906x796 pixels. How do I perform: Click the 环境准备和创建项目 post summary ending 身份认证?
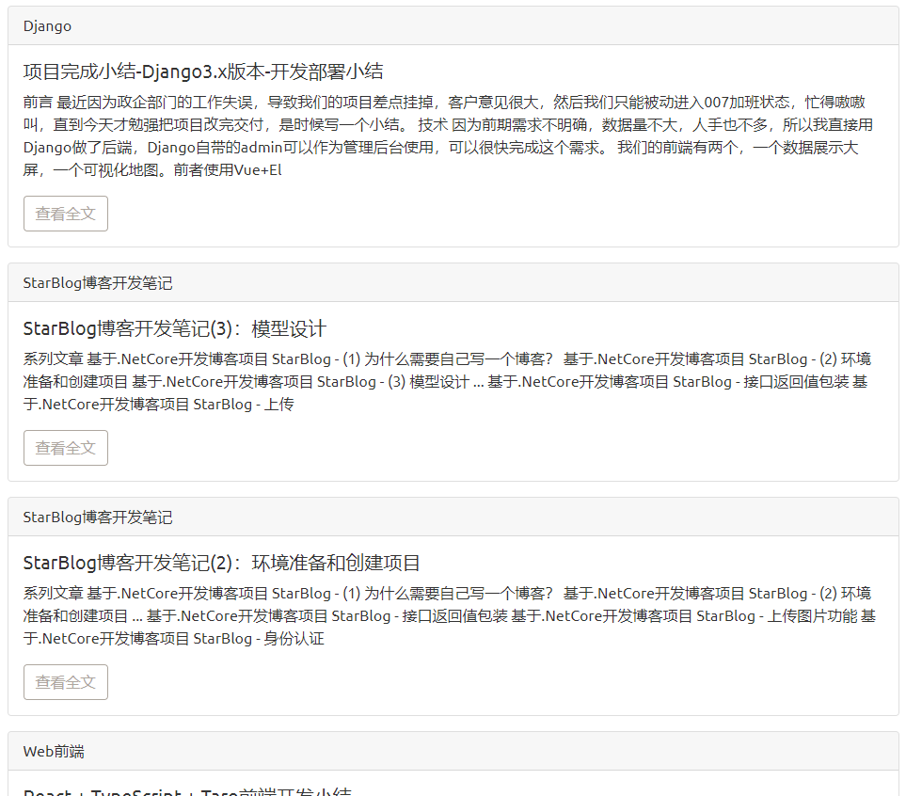(450, 615)
